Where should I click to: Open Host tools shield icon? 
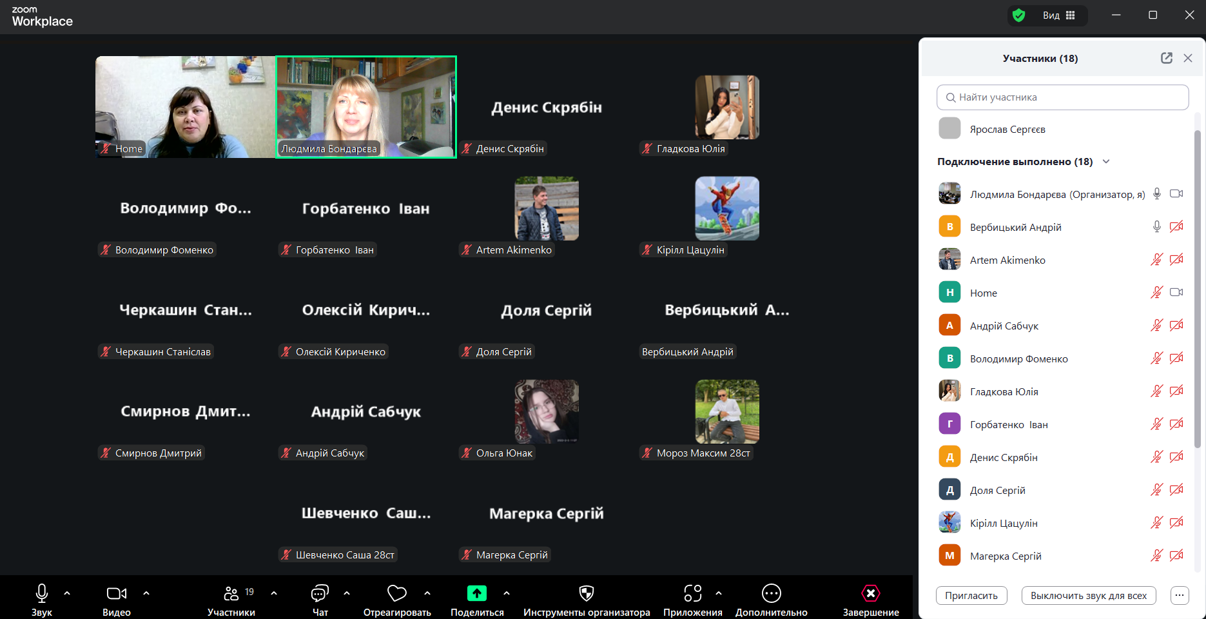click(x=586, y=593)
